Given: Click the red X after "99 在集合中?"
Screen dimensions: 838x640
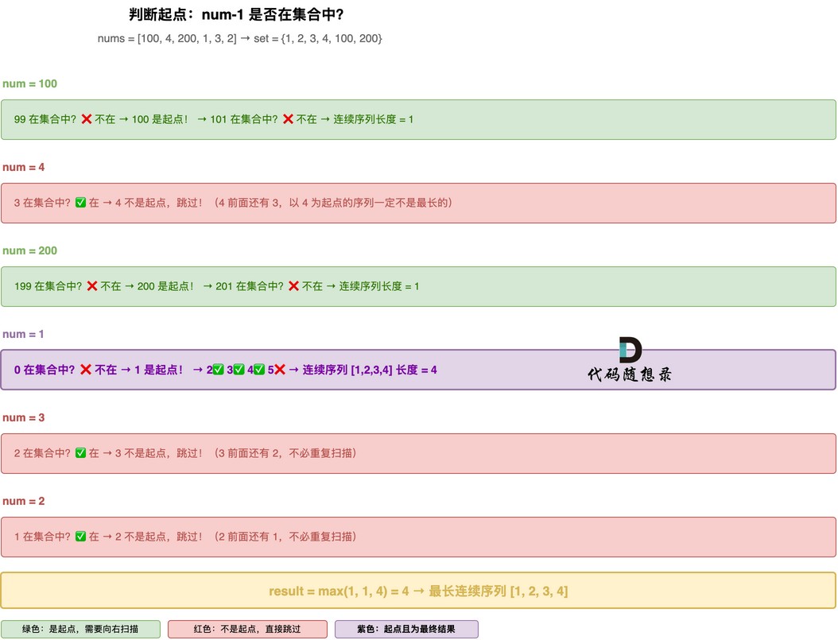Looking at the screenshot, I should pyautogui.click(x=87, y=119).
